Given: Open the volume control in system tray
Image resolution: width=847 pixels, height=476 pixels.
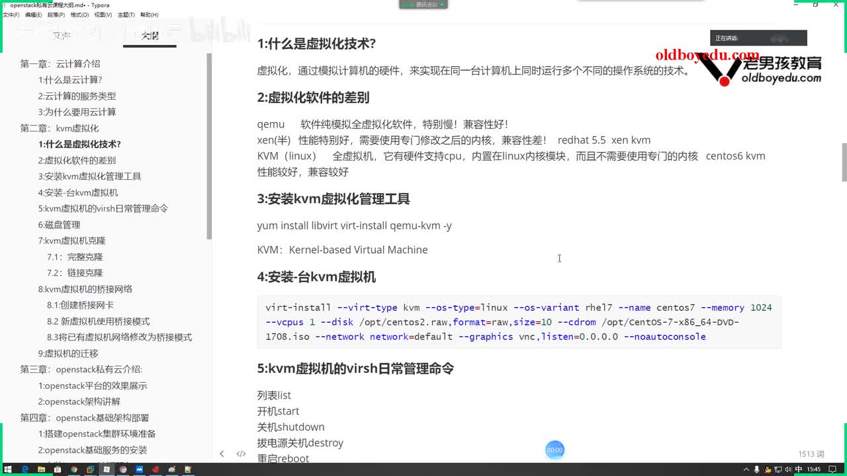Looking at the screenshot, I should pyautogui.click(x=787, y=469).
